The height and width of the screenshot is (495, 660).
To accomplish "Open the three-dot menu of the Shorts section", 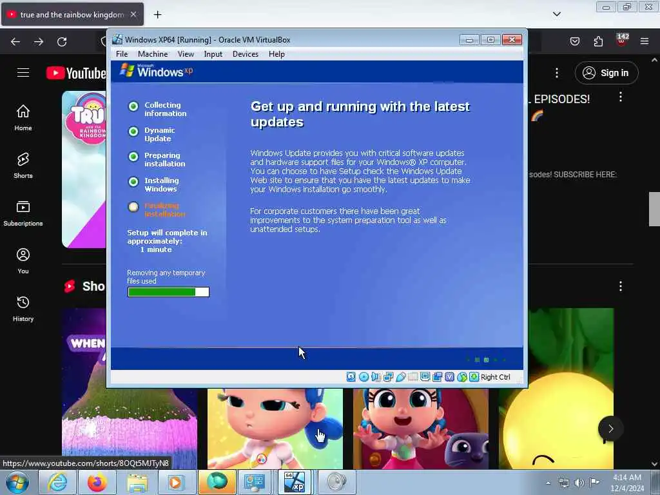I will tap(621, 286).
